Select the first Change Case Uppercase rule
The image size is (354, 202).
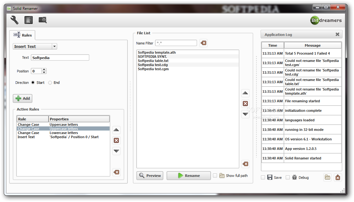63,125
